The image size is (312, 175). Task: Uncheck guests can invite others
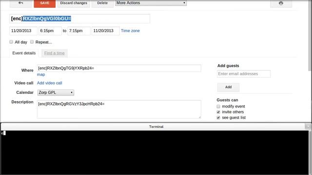pyautogui.click(x=218, y=112)
